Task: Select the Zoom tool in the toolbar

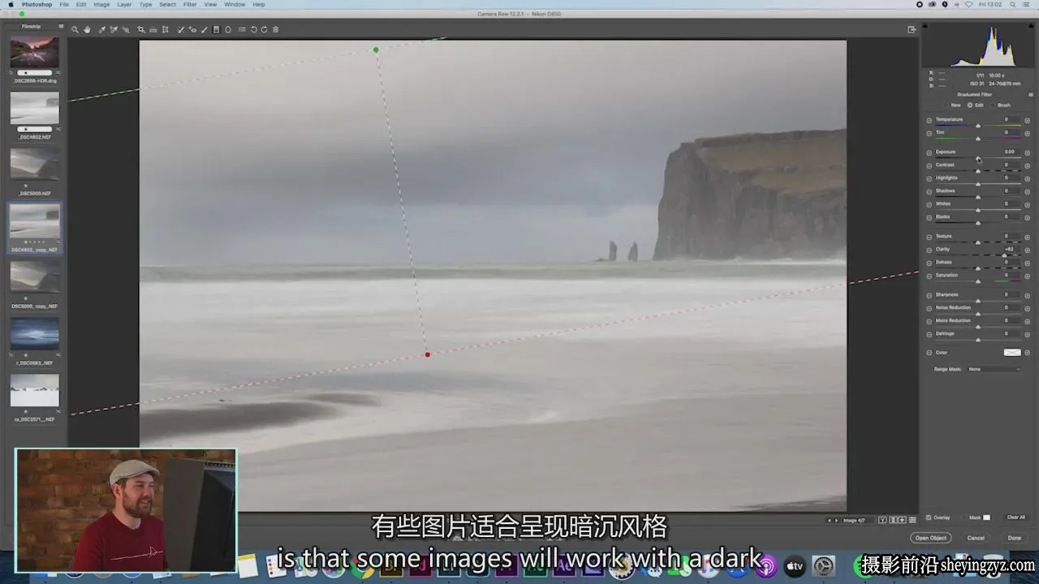Action: [75, 30]
